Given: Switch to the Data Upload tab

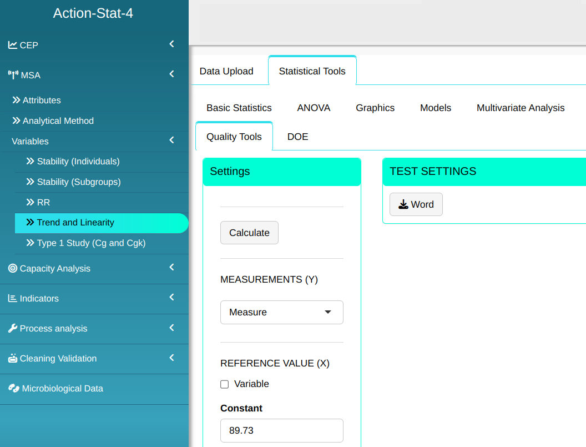Looking at the screenshot, I should click(226, 71).
